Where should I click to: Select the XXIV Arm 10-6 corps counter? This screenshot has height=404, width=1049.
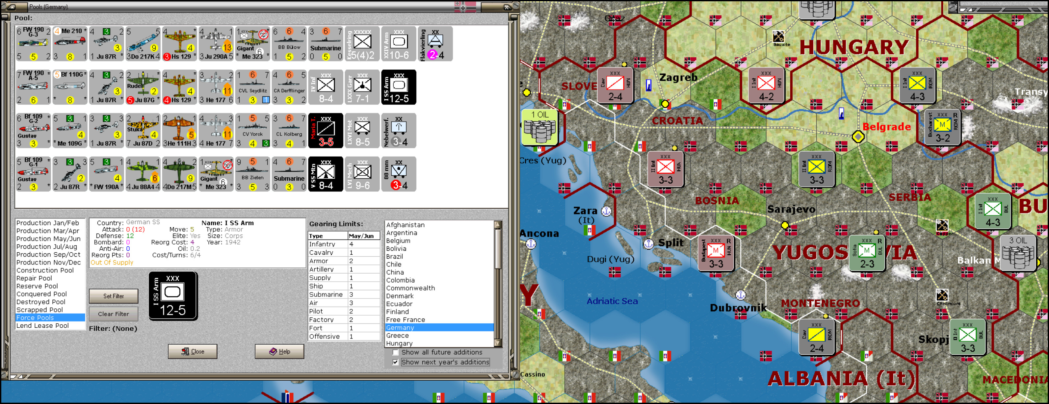click(399, 44)
